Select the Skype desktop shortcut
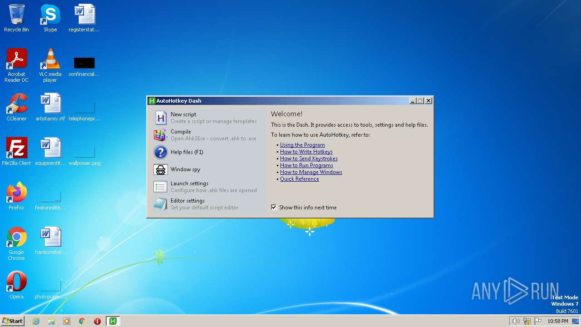This screenshot has width=581, height=327. tap(50, 18)
